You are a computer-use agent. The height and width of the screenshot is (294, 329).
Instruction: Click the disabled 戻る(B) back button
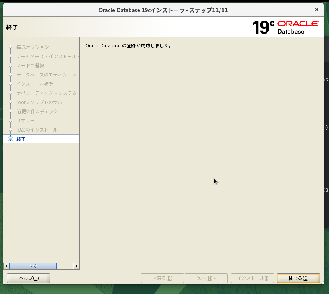click(163, 278)
